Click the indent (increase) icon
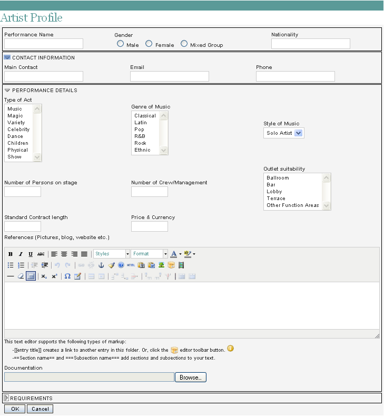Viewport: 384px width, 417px height. [45, 265]
